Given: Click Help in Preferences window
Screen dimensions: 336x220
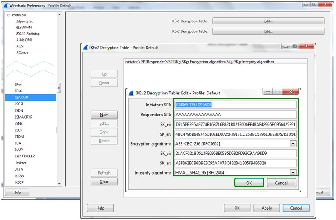Looking at the screenshot, I should (x=17, y=192).
